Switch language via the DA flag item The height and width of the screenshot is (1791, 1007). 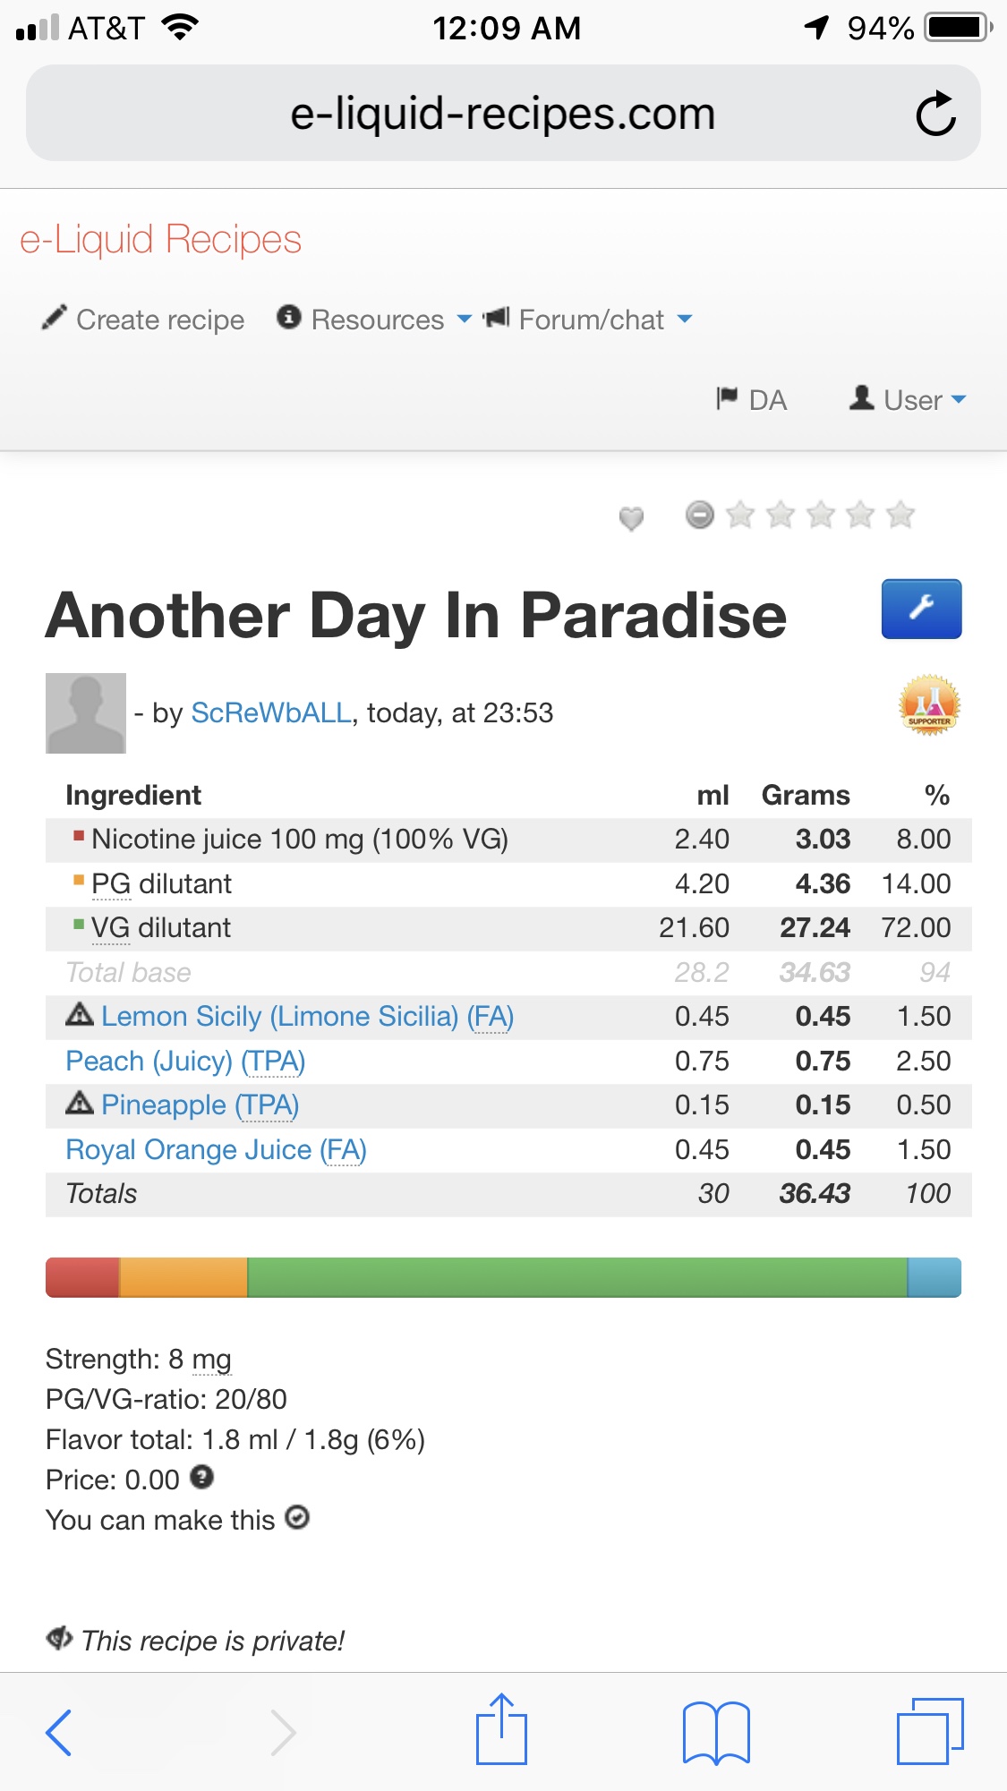(752, 399)
